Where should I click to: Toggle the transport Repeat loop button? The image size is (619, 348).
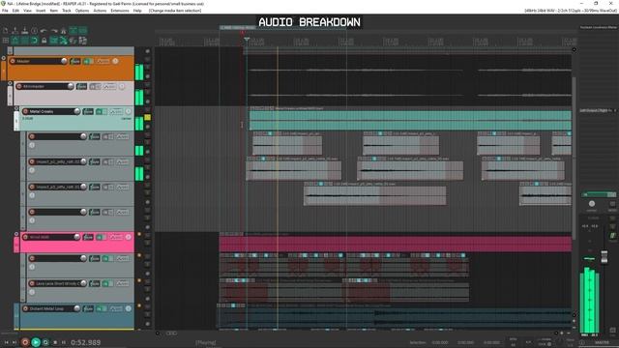point(45,342)
